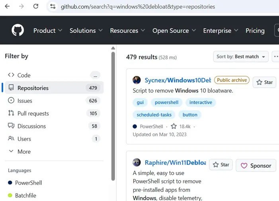Click the Raphire repository avatar
Image resolution: width=279 pixels, height=201 pixels.
(137, 162)
